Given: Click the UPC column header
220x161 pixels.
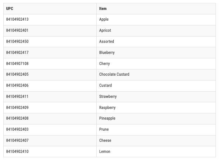Looking at the screenshot, I should coord(50,9).
